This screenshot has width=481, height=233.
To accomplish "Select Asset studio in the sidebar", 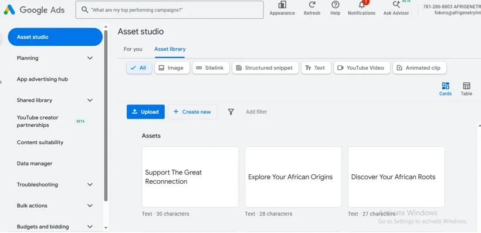I will click(x=55, y=37).
